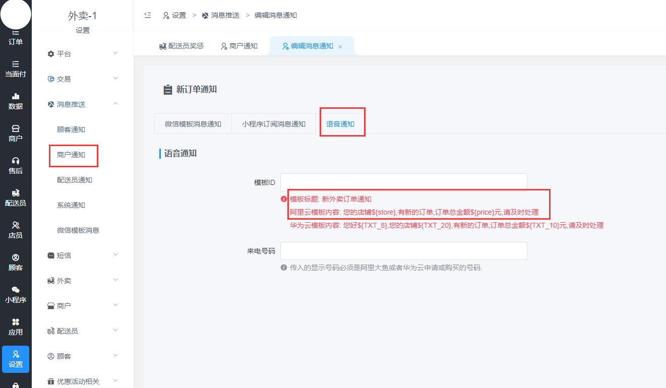Click the 交易 menu icon

[x=50, y=79]
